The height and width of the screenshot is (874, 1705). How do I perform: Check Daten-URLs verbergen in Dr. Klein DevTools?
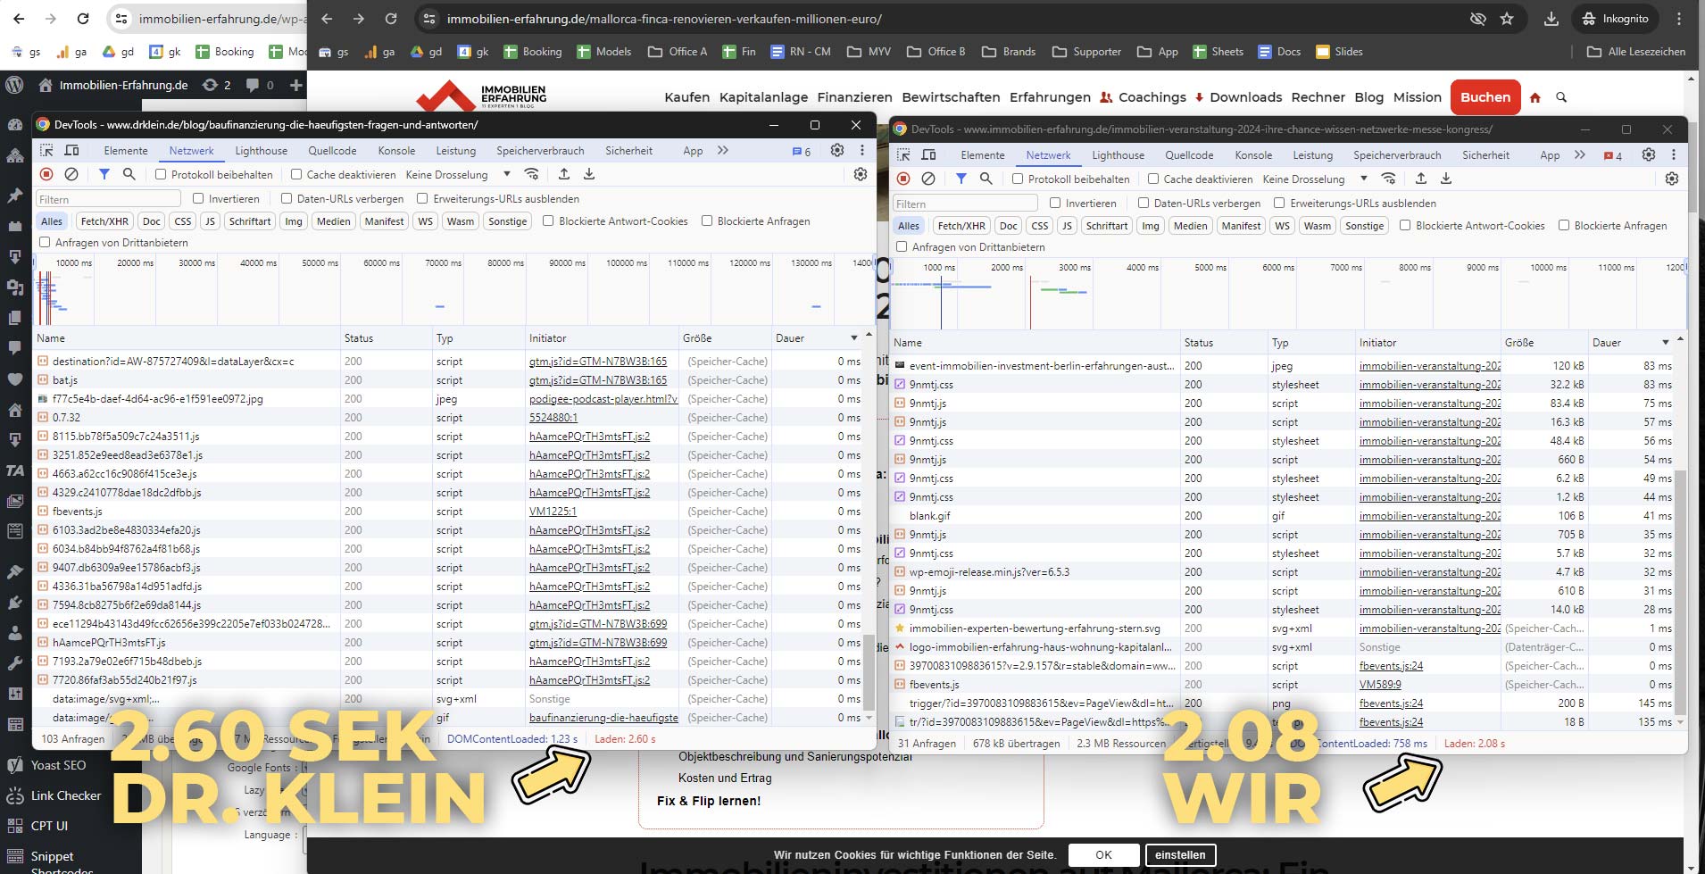pos(287,198)
